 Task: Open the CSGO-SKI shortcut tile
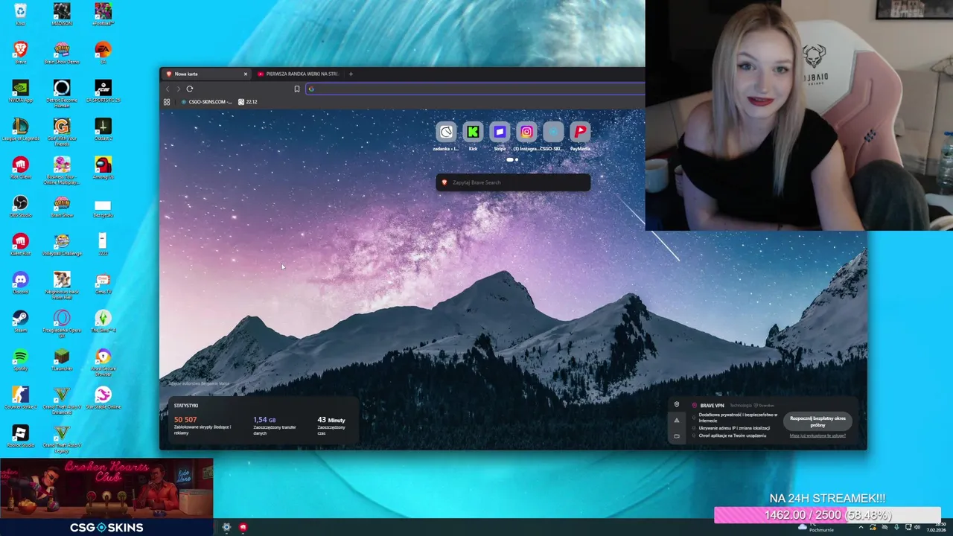coord(553,133)
